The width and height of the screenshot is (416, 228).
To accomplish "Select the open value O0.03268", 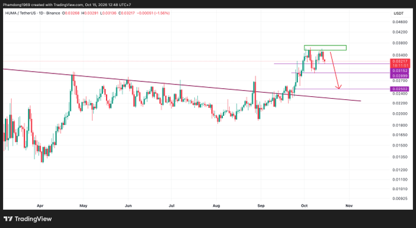I will tap(70, 13).
